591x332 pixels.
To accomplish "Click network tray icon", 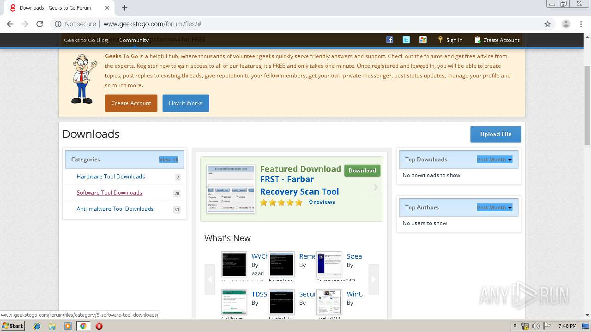I will [525, 326].
